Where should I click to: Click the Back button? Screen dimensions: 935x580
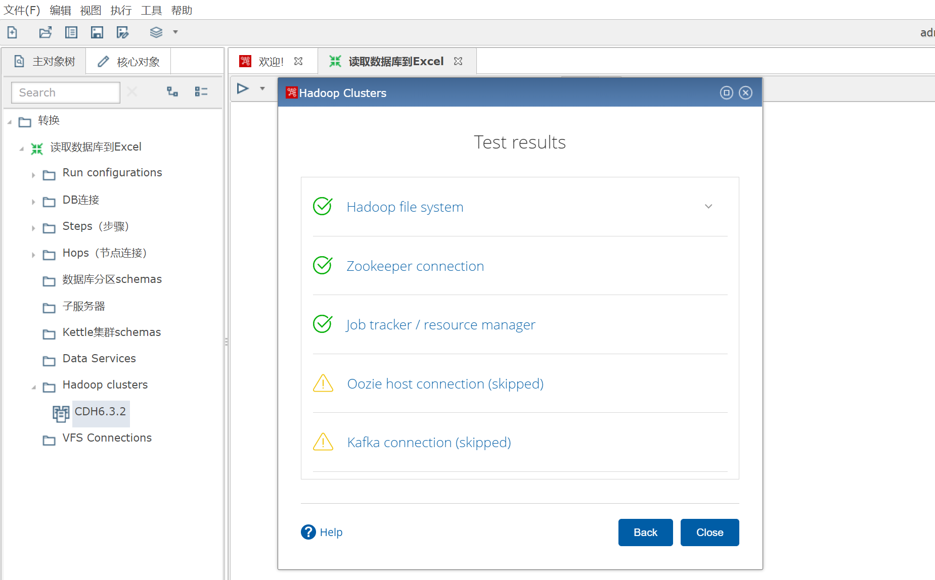[645, 532]
